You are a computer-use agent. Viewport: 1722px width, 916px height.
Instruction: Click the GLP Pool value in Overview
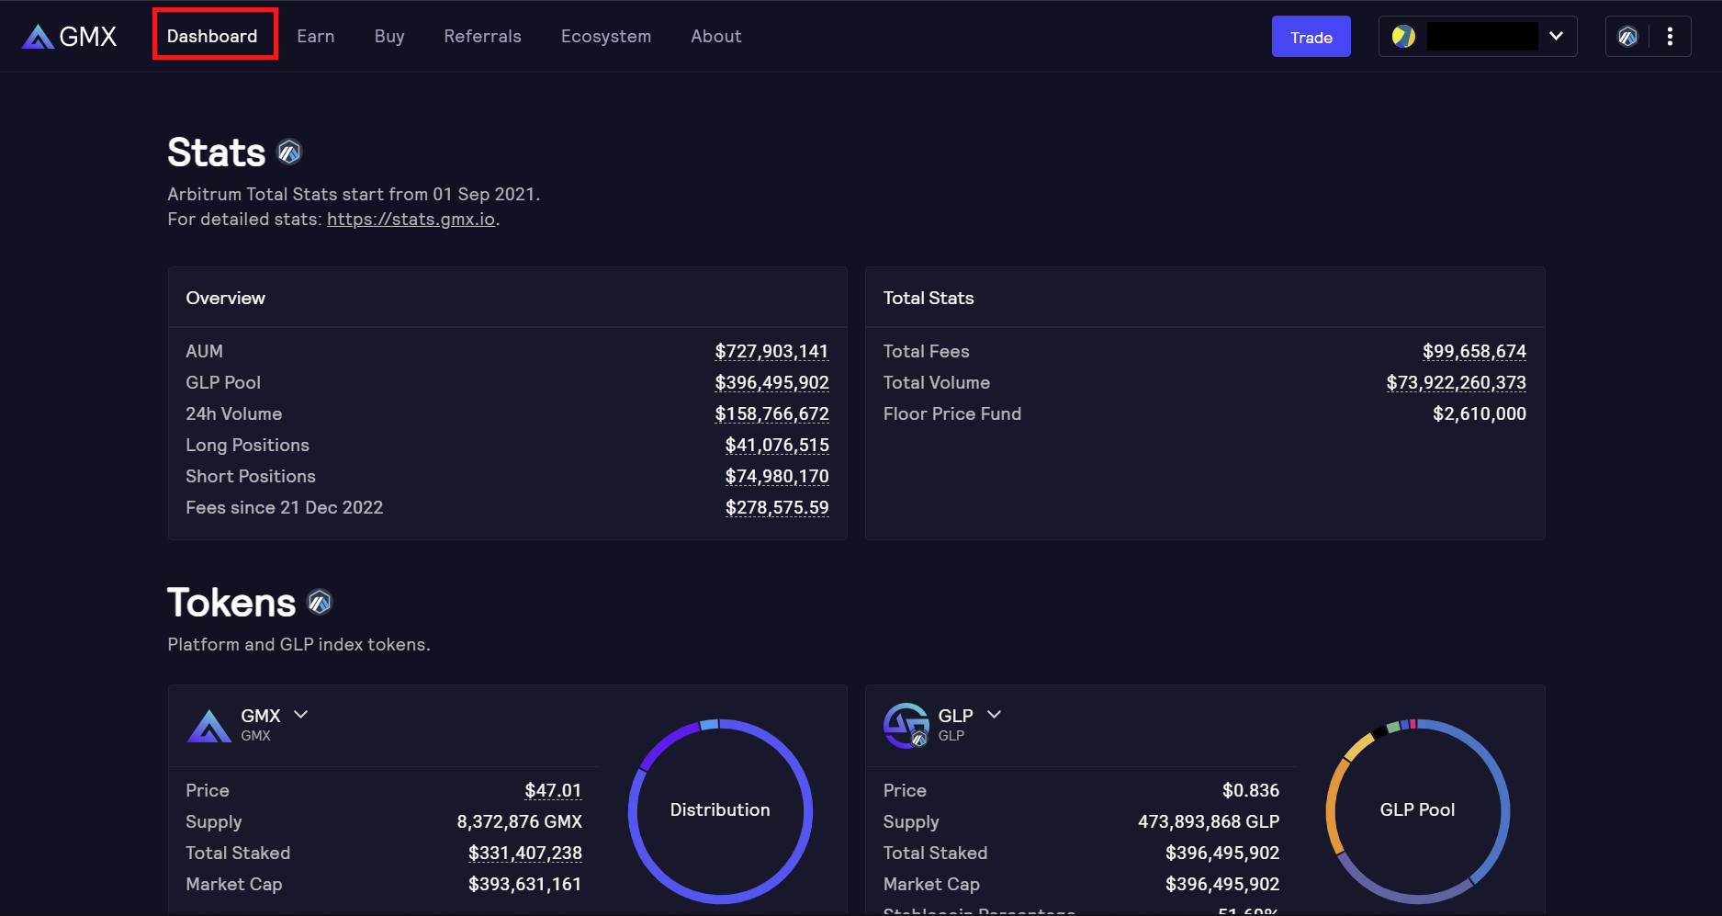pyautogui.click(x=771, y=382)
